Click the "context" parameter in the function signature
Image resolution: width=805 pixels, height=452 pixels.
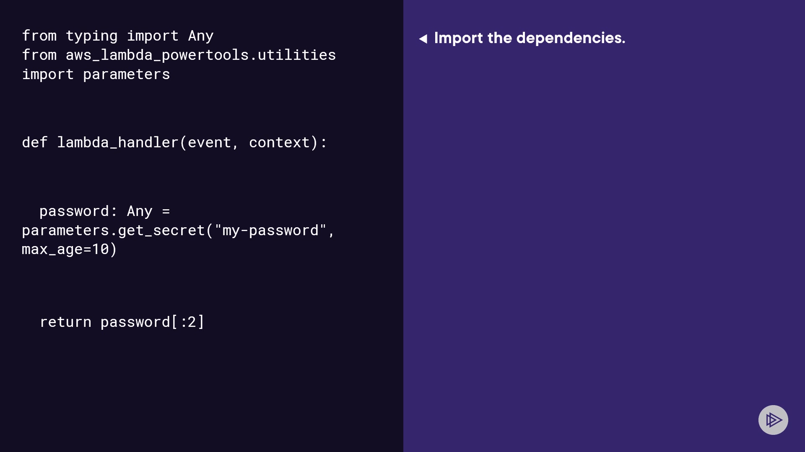[x=279, y=143]
